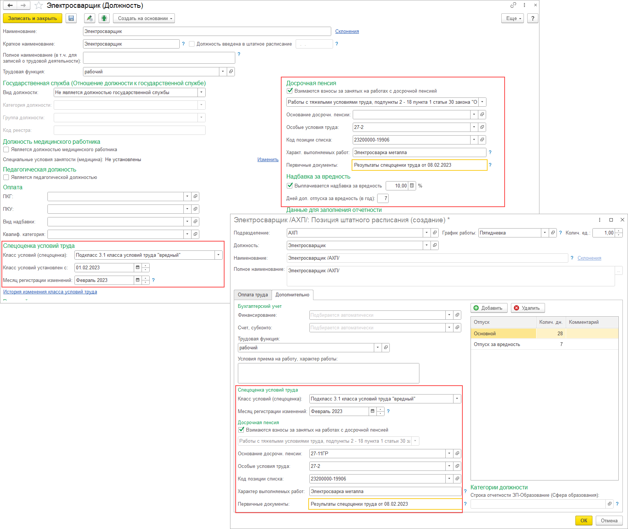The height and width of the screenshot is (529, 628).
Task: Expand Работы с тяжелыми условиями труда dropdown
Action: point(482,102)
